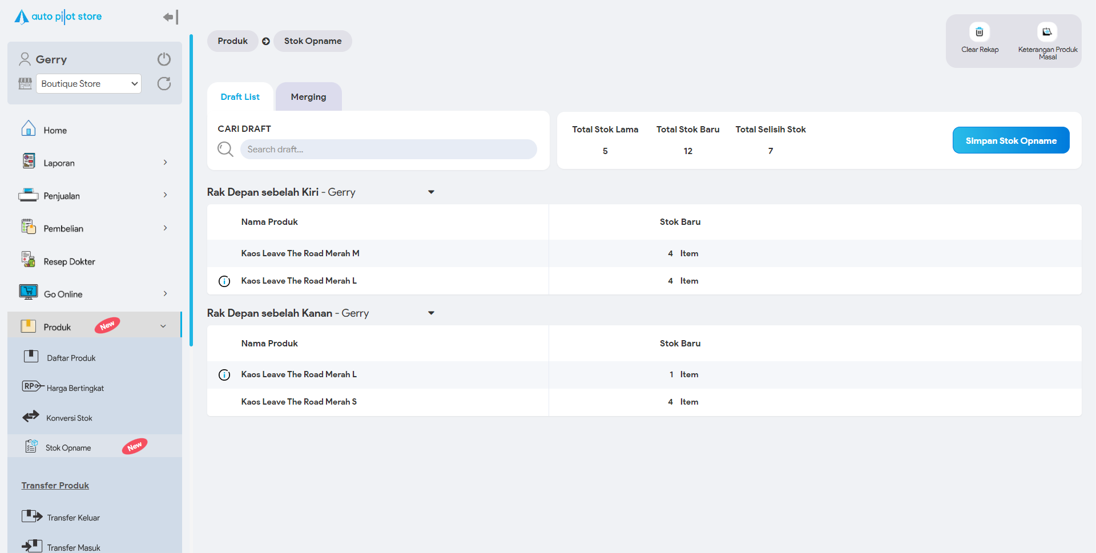Select the Draft List tab

coord(240,97)
